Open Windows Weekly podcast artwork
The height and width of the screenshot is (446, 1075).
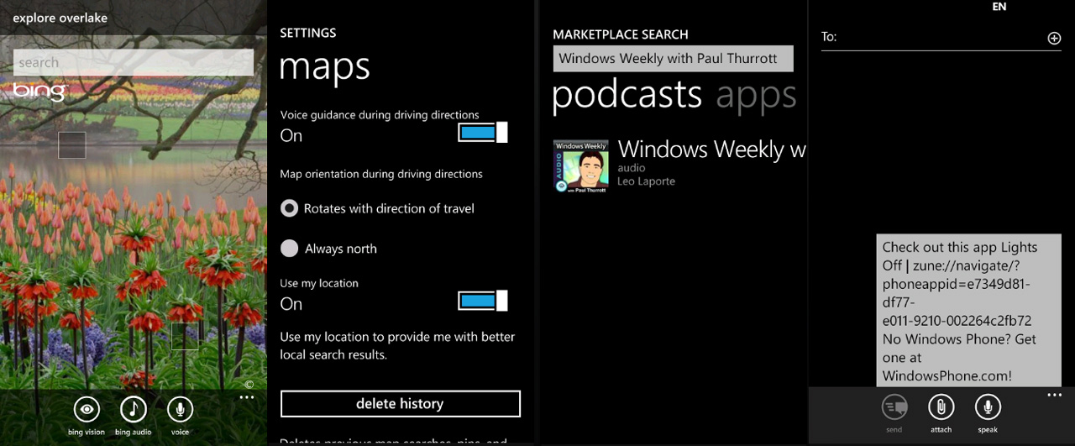[x=581, y=166]
